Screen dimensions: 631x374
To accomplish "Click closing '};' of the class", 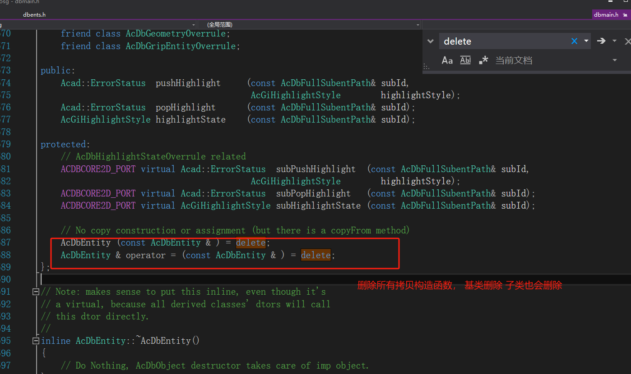I will click(x=46, y=267).
